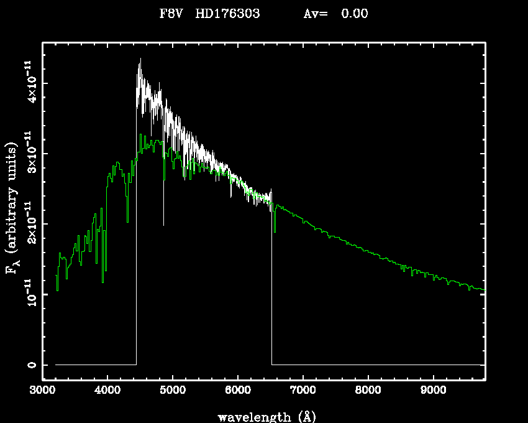Click the green spectrum's right end near 9800 Å

click(x=483, y=290)
